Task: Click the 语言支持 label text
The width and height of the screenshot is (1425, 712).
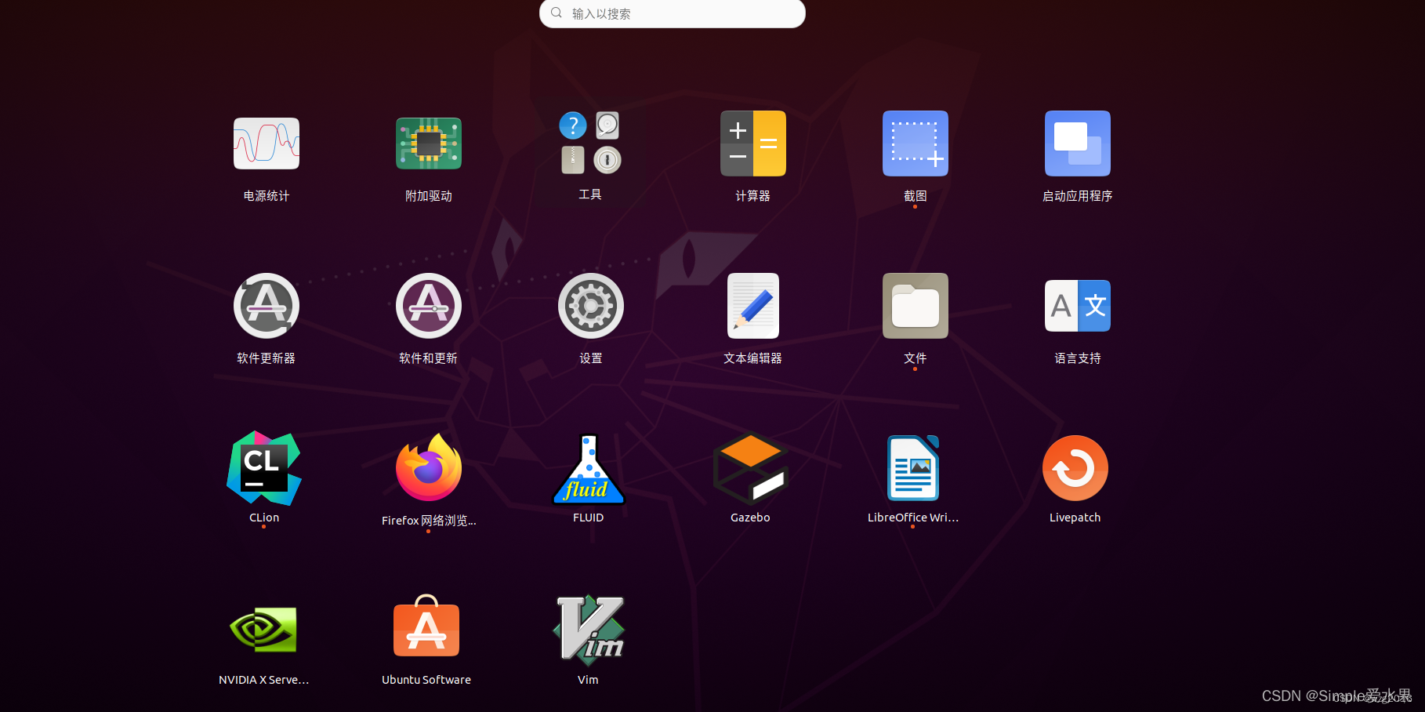Action: click(x=1077, y=358)
